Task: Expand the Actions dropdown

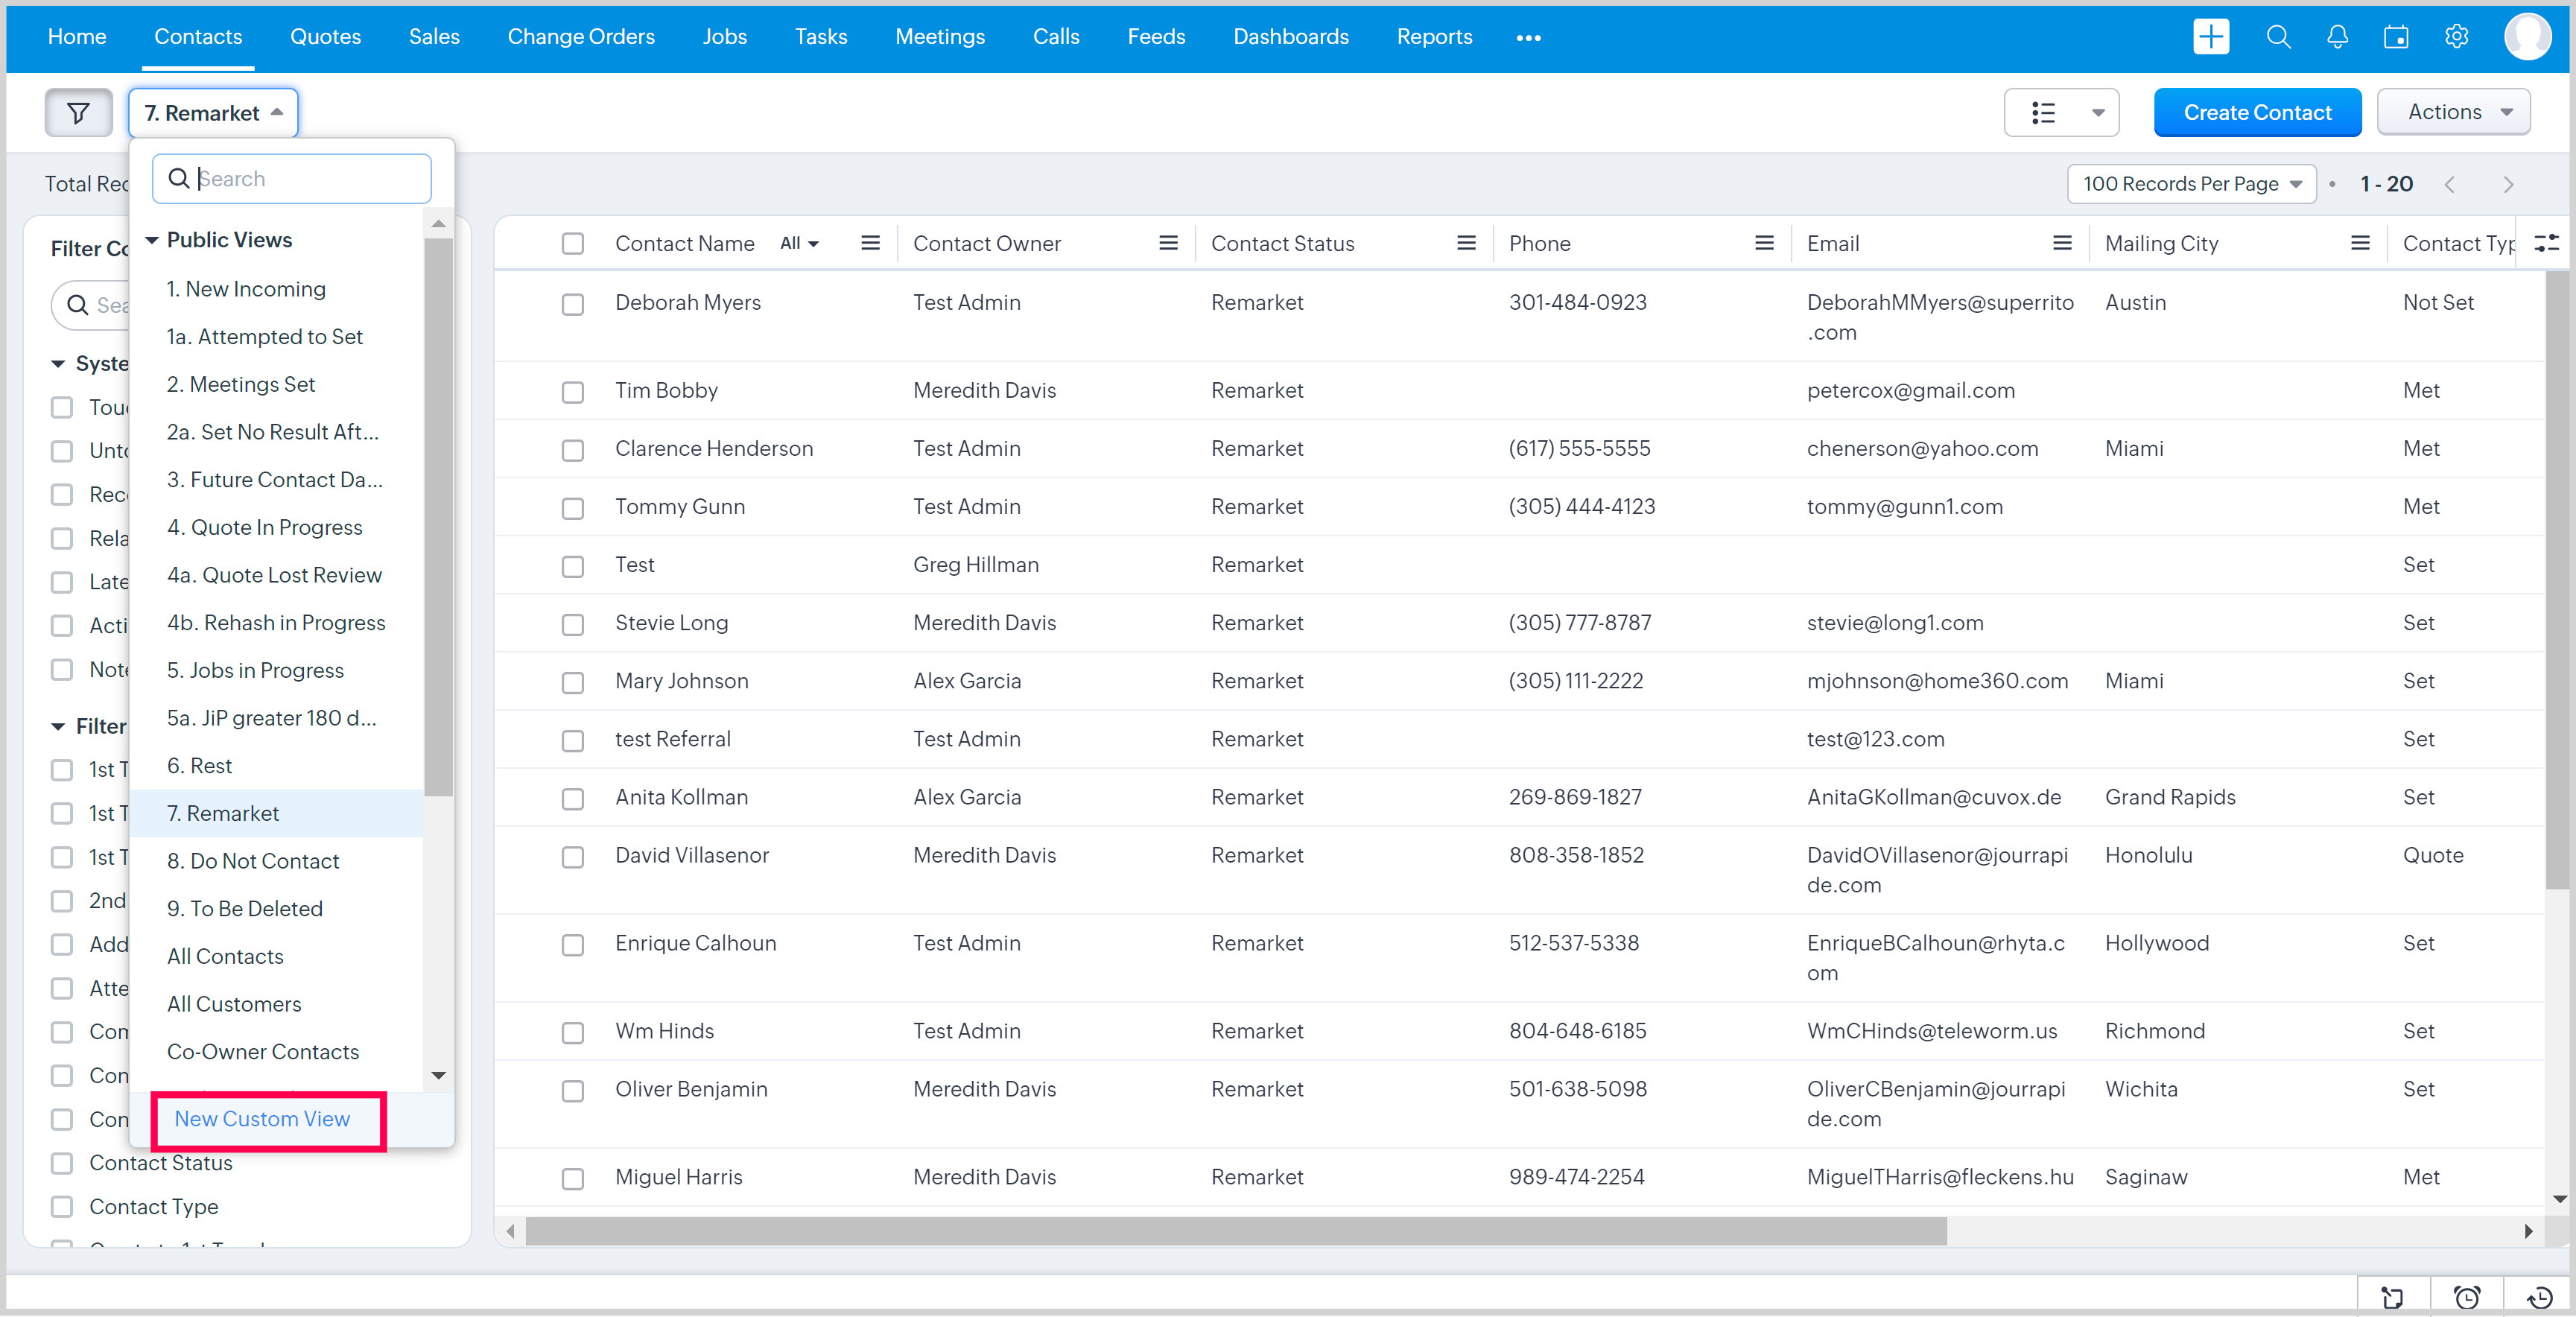Action: click(x=2455, y=112)
